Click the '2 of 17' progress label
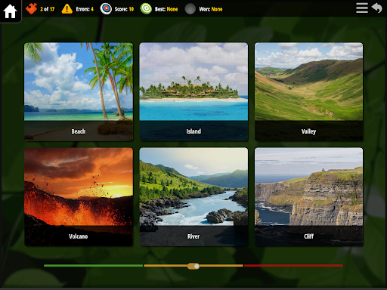Screen dimensions: 387x290 tap(48, 9)
